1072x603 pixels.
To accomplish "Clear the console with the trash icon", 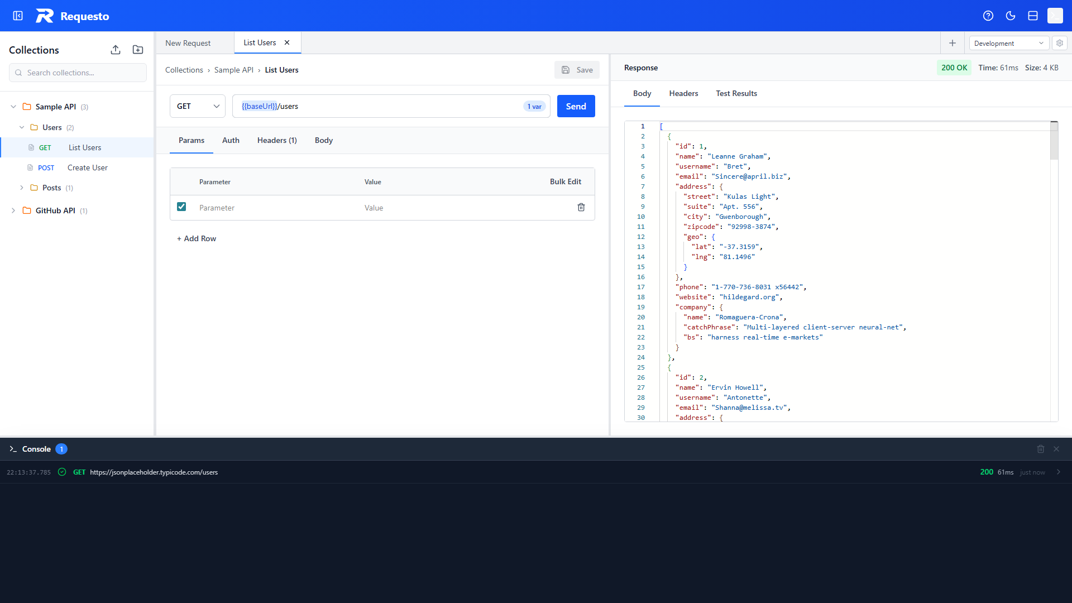I will point(1040,449).
